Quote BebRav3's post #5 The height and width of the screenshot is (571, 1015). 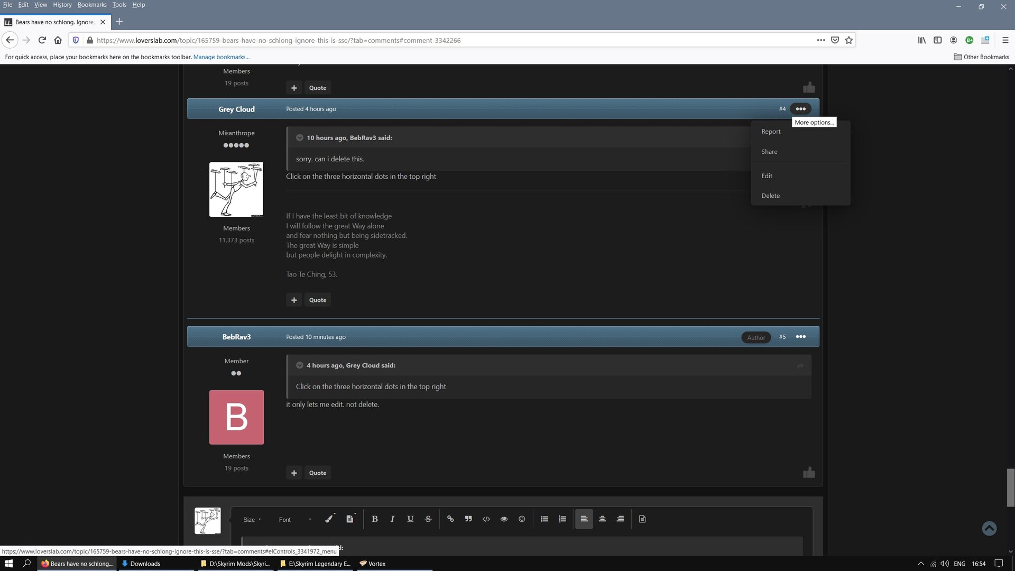point(318,473)
